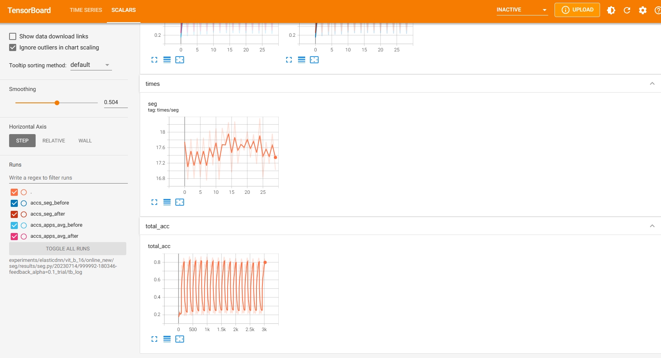The height and width of the screenshot is (358, 661).
Task: Open the INACTIVE plugins dropdown
Action: 522,10
